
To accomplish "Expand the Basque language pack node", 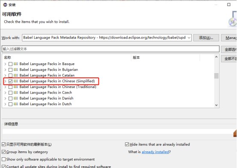I will pyautogui.click(x=5, y=64).
